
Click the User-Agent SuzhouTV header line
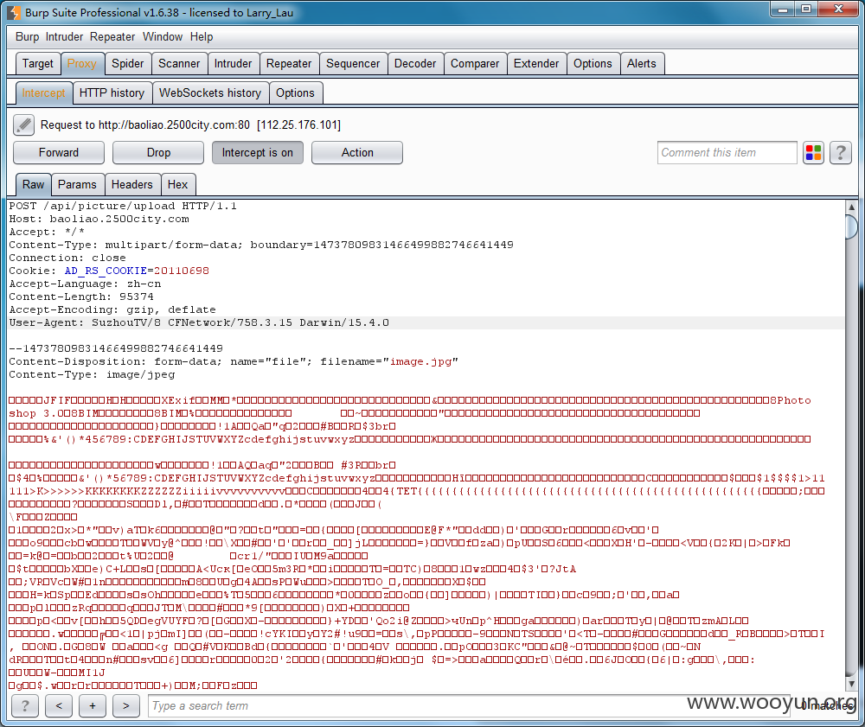(x=199, y=322)
